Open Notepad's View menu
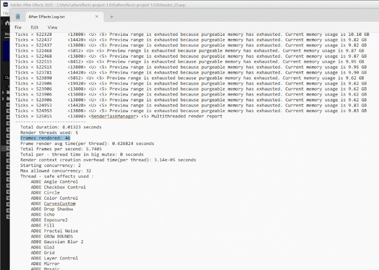 (x=52, y=27)
